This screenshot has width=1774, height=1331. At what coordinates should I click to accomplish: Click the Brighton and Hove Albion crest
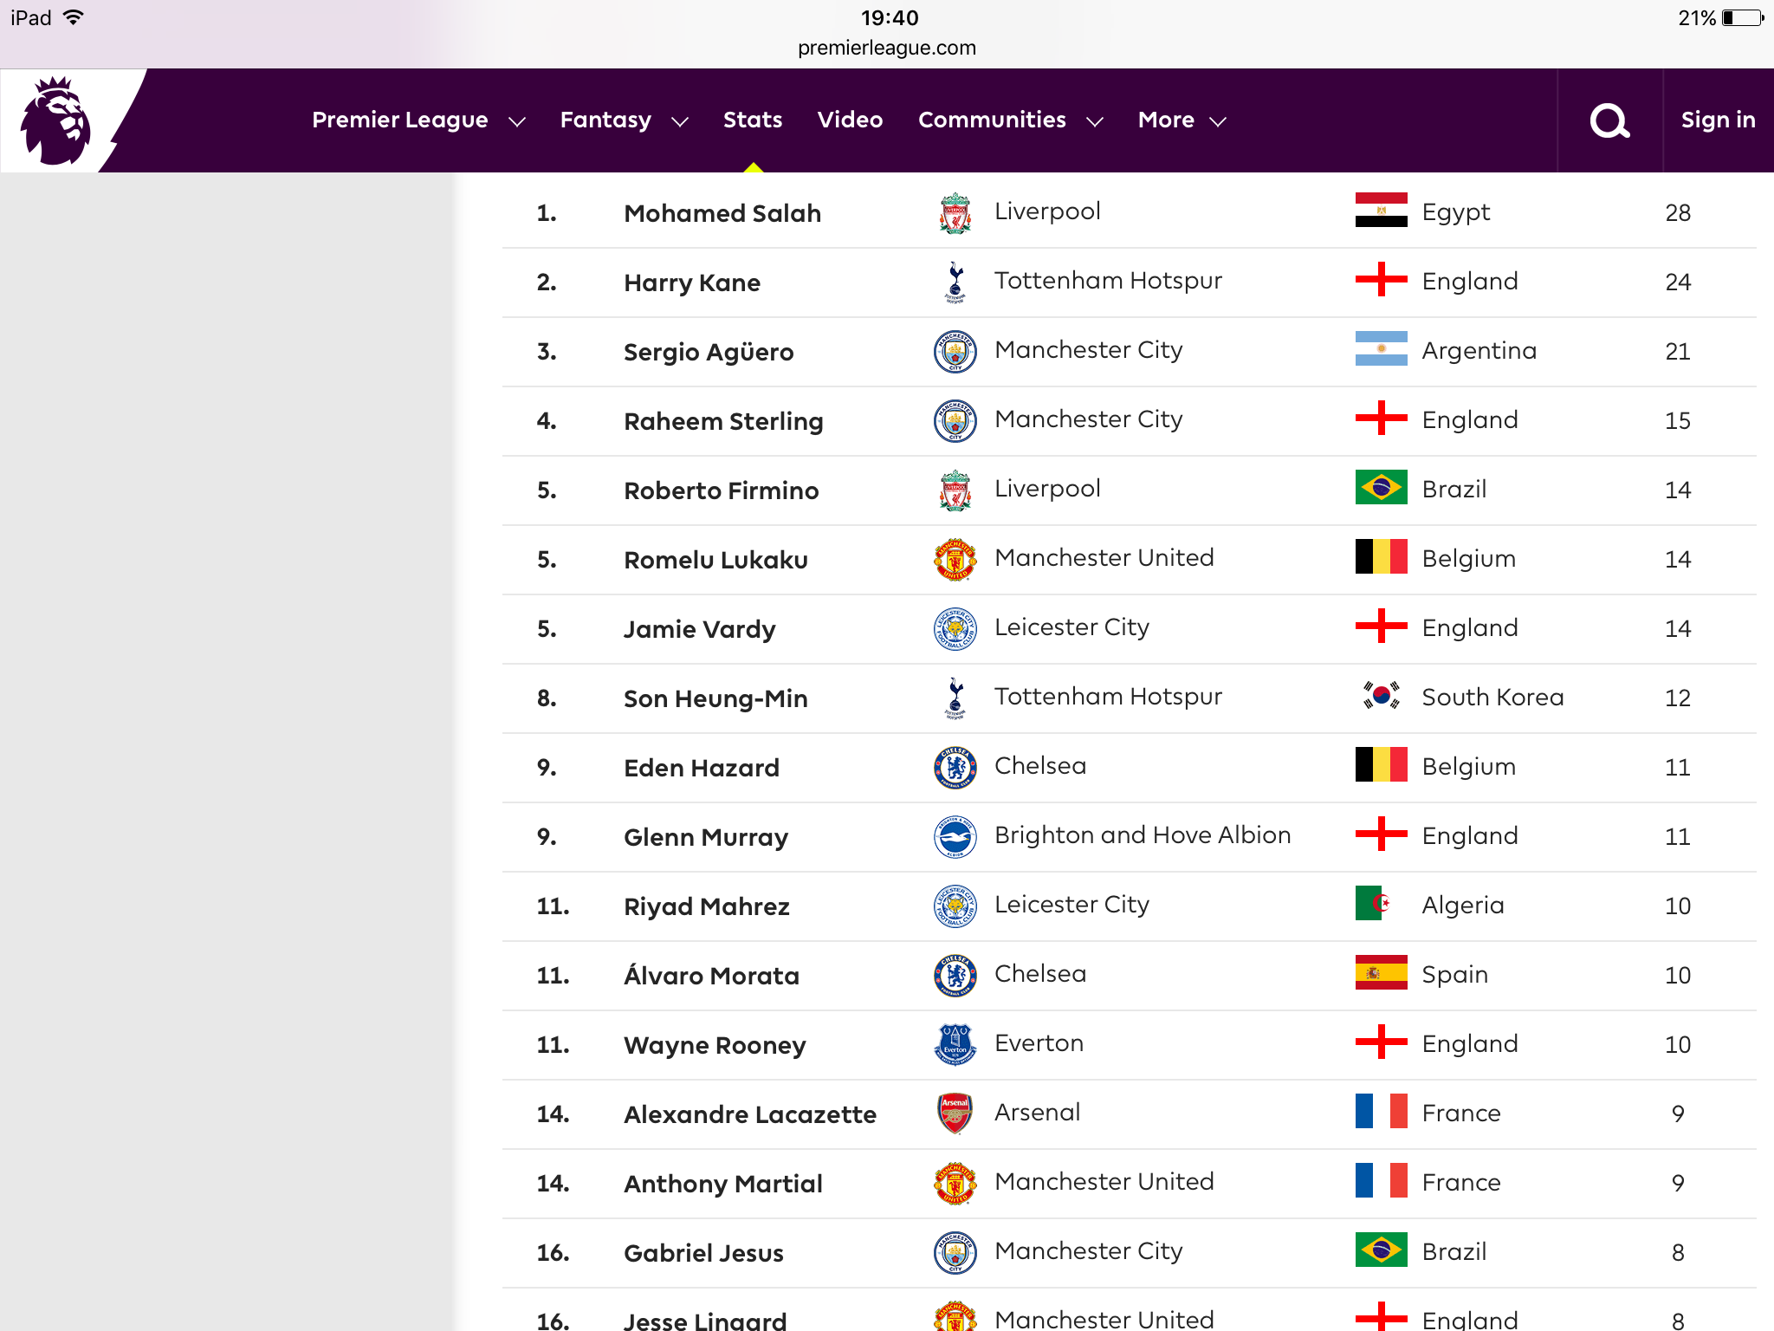pos(955,836)
